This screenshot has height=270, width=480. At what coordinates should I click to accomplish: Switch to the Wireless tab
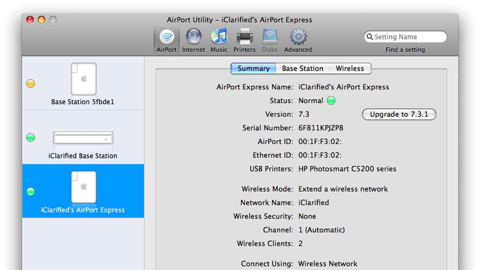pos(349,69)
